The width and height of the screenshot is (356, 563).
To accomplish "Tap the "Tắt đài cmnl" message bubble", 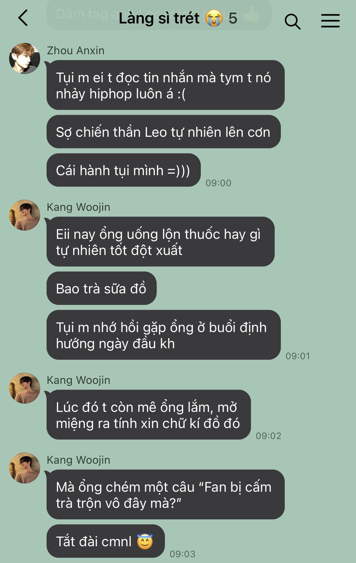I will pyautogui.click(x=106, y=541).
